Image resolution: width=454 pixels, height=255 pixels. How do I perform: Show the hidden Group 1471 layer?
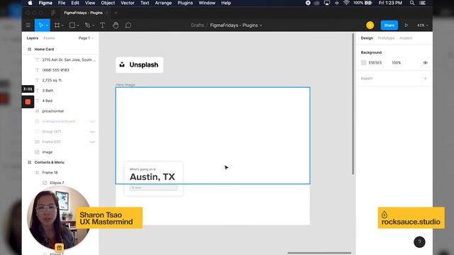92,132
